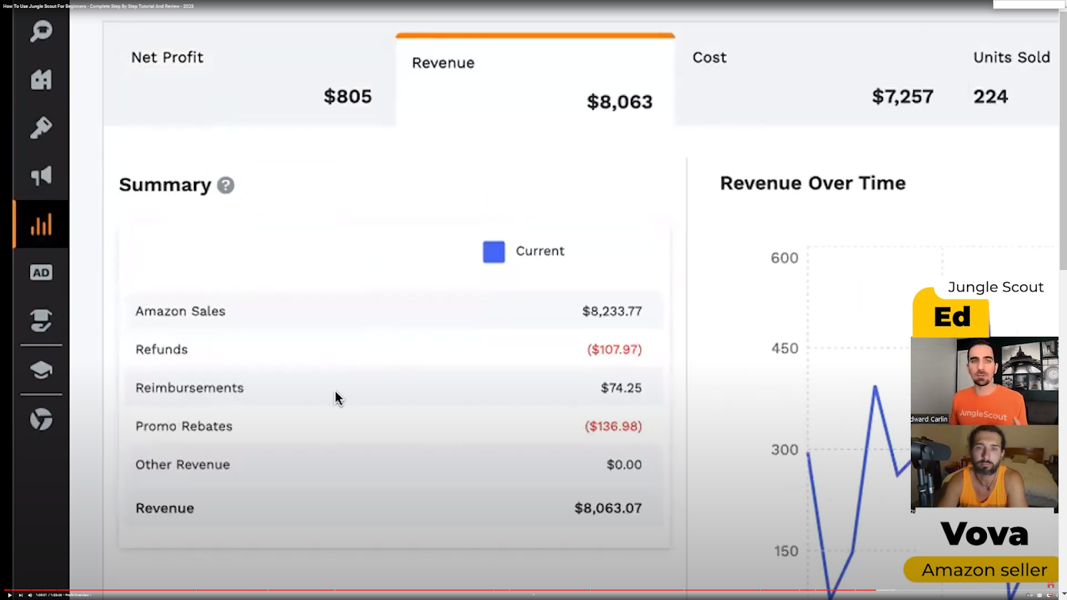Click the $805 net profit amount
Screen dimensions: 1067x600
click(x=348, y=97)
